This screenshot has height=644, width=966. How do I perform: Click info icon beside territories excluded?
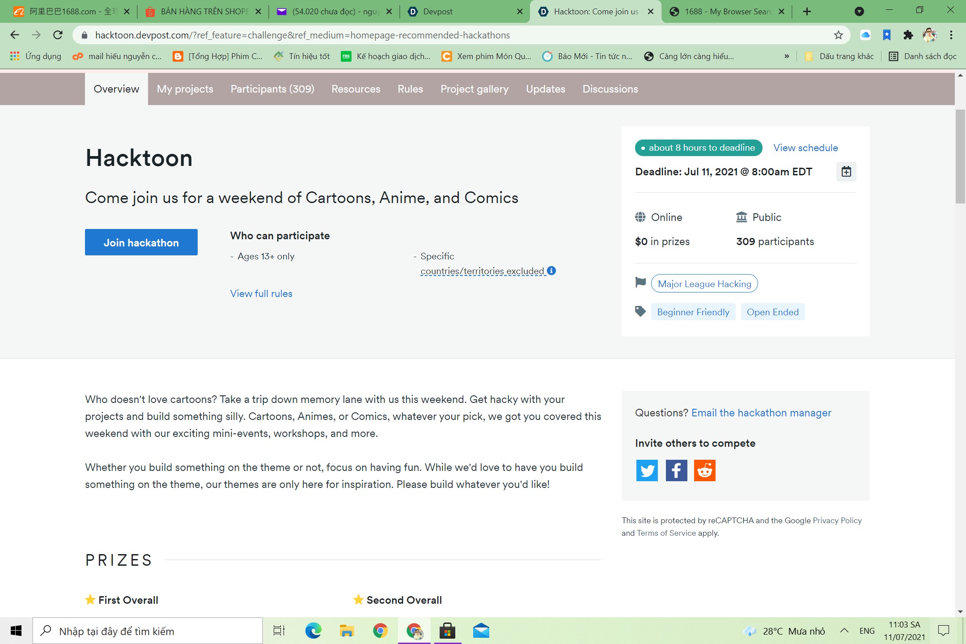pos(551,271)
